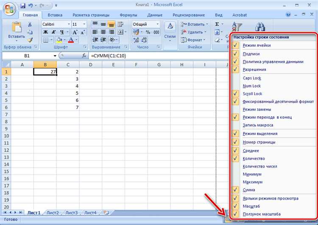
Task: Expand the Вставить cells dropdown
Action: click(x=207, y=24)
